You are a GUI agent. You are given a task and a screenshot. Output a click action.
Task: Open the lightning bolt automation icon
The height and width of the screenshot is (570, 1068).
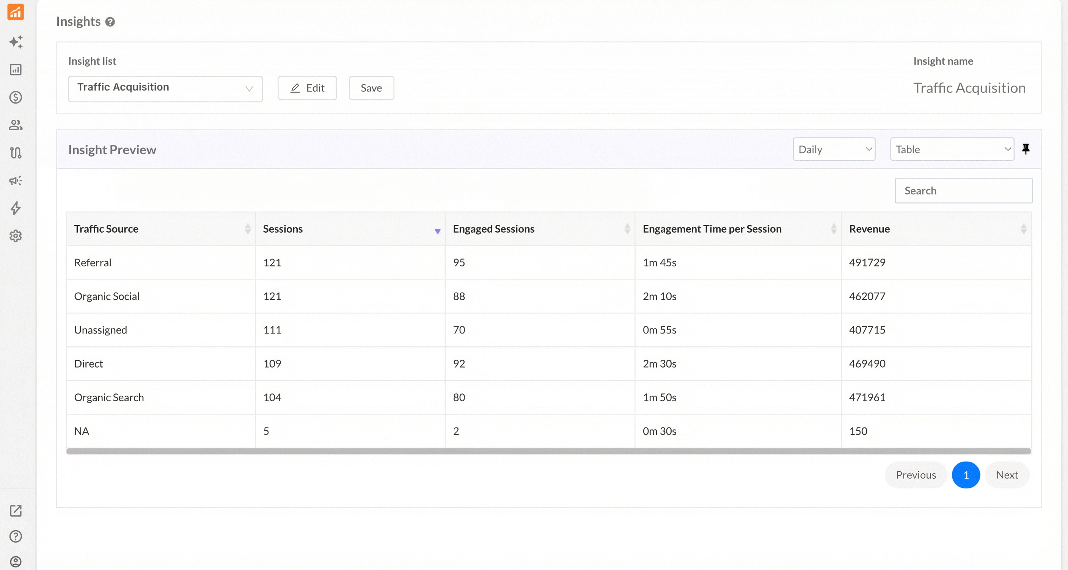[x=16, y=208]
